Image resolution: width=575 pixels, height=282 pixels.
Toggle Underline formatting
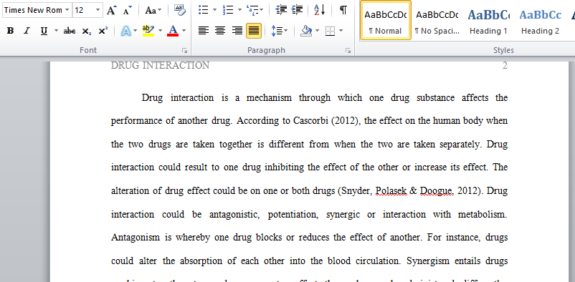[44, 31]
